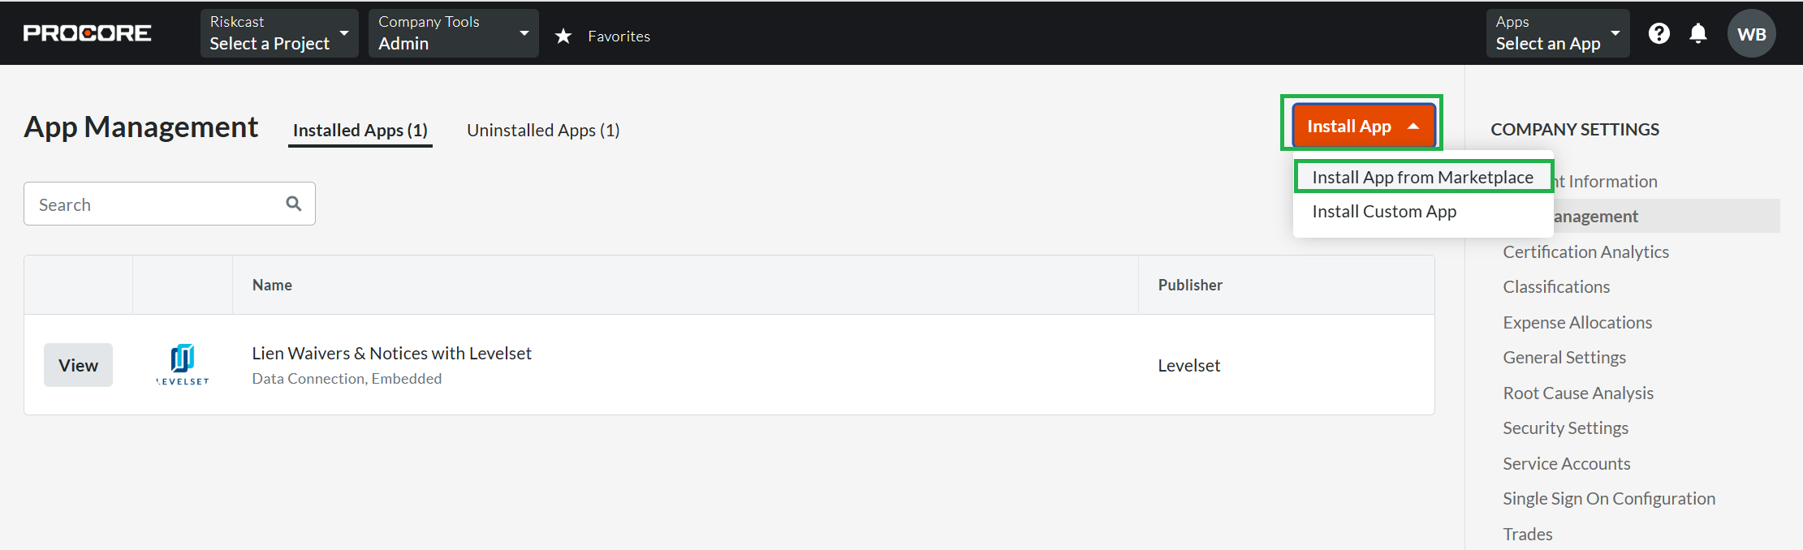Click the search magnifier icon

tap(294, 204)
